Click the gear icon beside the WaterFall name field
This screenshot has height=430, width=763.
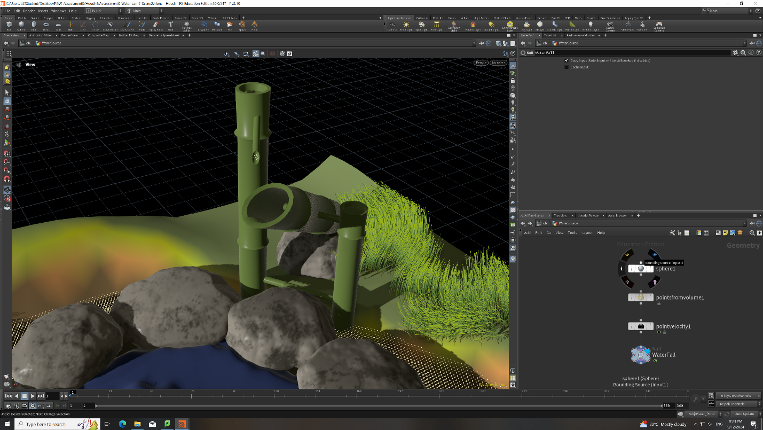(x=735, y=53)
